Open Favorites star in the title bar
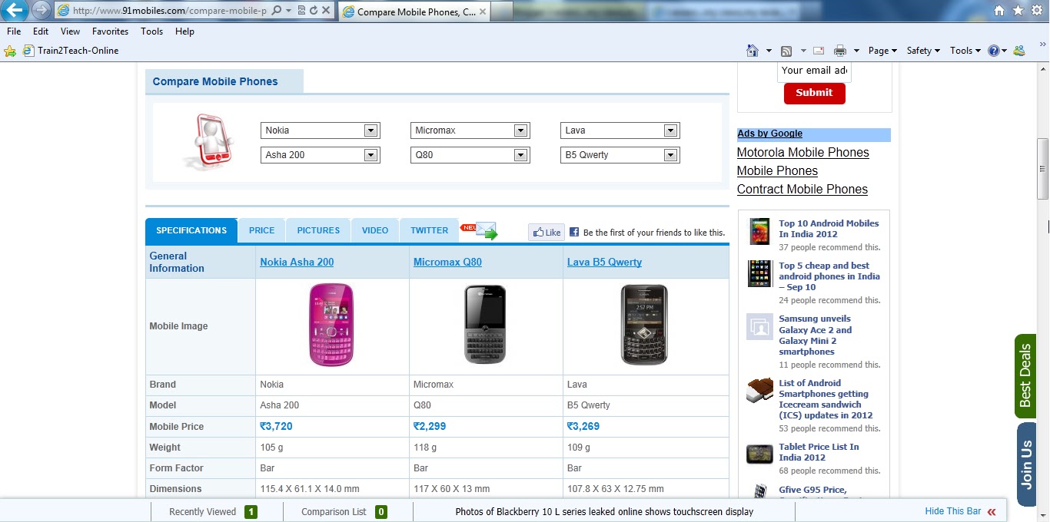 1018,11
